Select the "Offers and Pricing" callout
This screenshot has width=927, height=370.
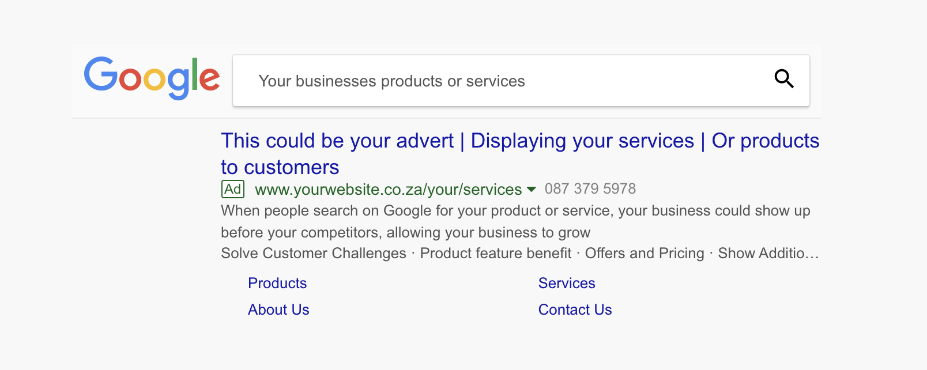click(645, 254)
